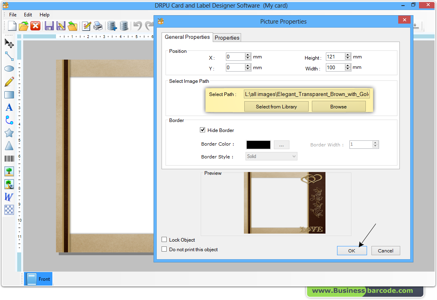Open the Edit menu
This screenshot has height=300, width=437.
tap(28, 14)
